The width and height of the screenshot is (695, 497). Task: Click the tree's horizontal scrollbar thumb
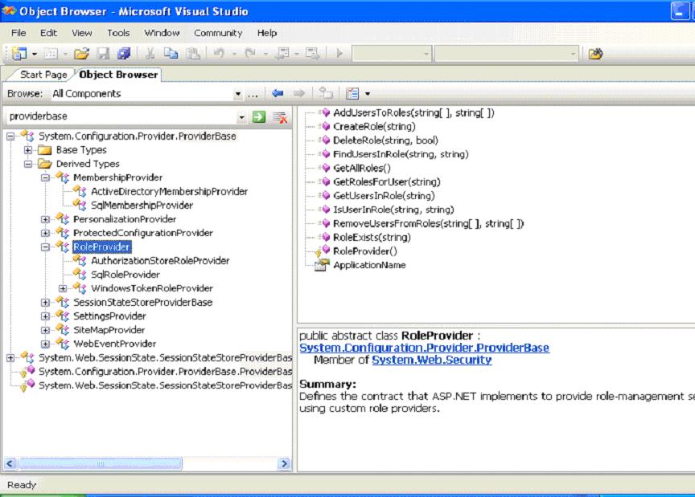(x=101, y=463)
